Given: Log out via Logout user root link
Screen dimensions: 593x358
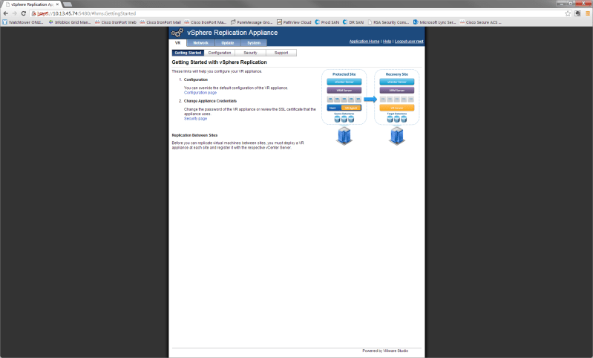Looking at the screenshot, I should coord(409,42).
